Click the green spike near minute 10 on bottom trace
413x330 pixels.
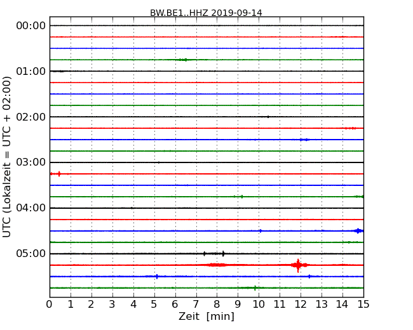click(x=255, y=288)
